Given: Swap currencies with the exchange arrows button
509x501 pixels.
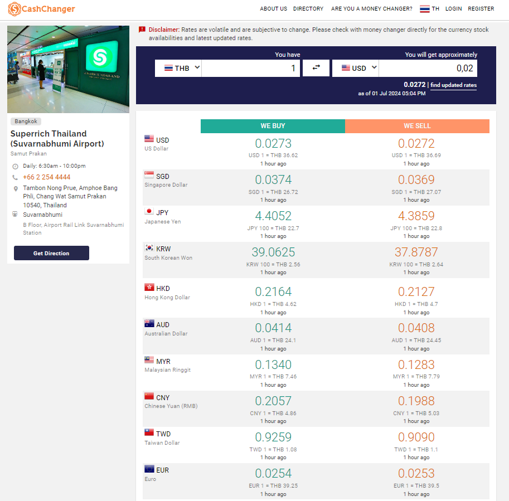Looking at the screenshot, I should point(316,68).
